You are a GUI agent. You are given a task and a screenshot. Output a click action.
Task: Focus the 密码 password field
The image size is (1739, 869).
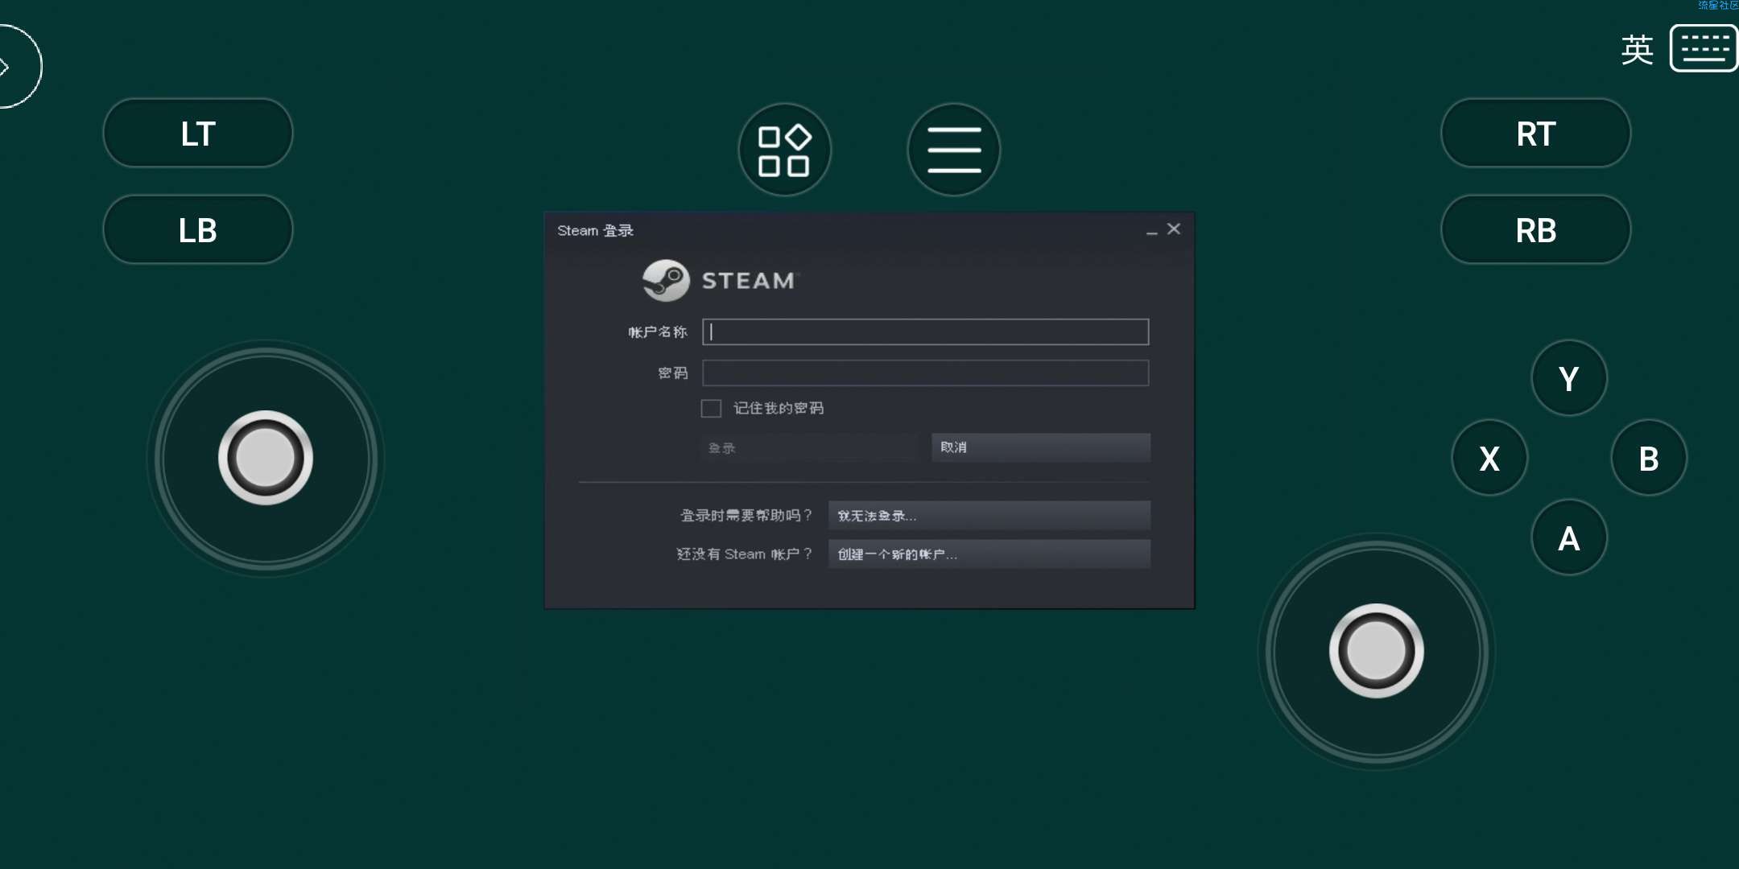click(925, 373)
